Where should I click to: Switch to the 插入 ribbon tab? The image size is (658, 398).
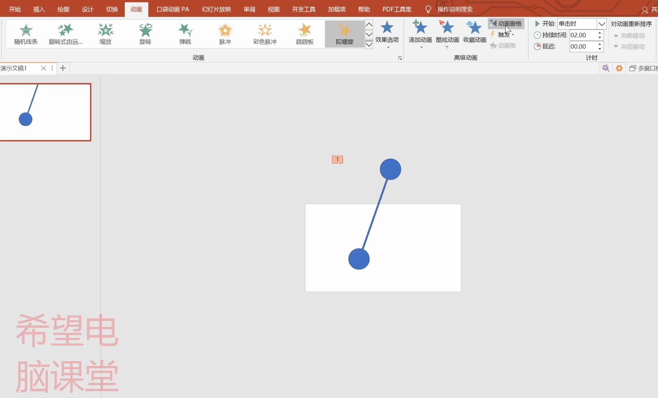coord(39,9)
